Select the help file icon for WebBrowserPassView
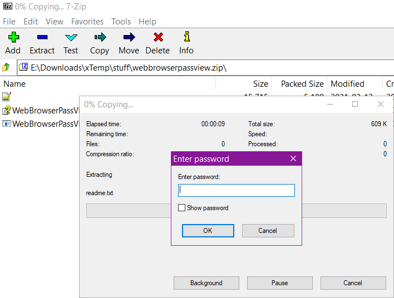This screenshot has height=298, width=394. click(7, 110)
